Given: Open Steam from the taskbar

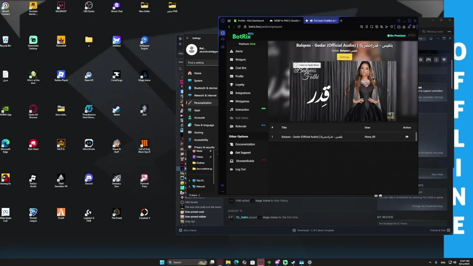Looking at the screenshot, I should point(293,262).
